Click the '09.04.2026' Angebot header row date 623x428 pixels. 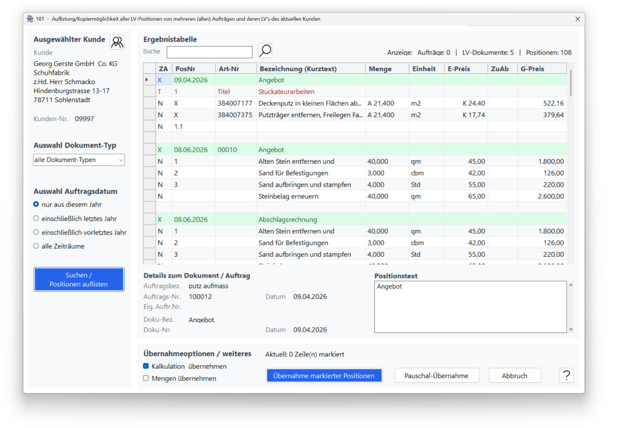coord(191,80)
